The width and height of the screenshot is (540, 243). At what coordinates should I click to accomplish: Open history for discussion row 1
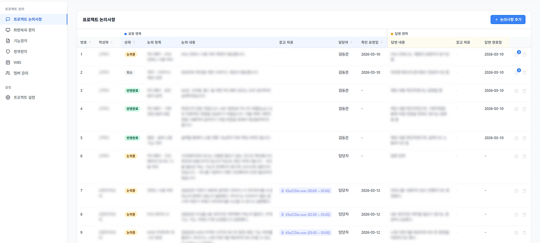tap(516, 54)
